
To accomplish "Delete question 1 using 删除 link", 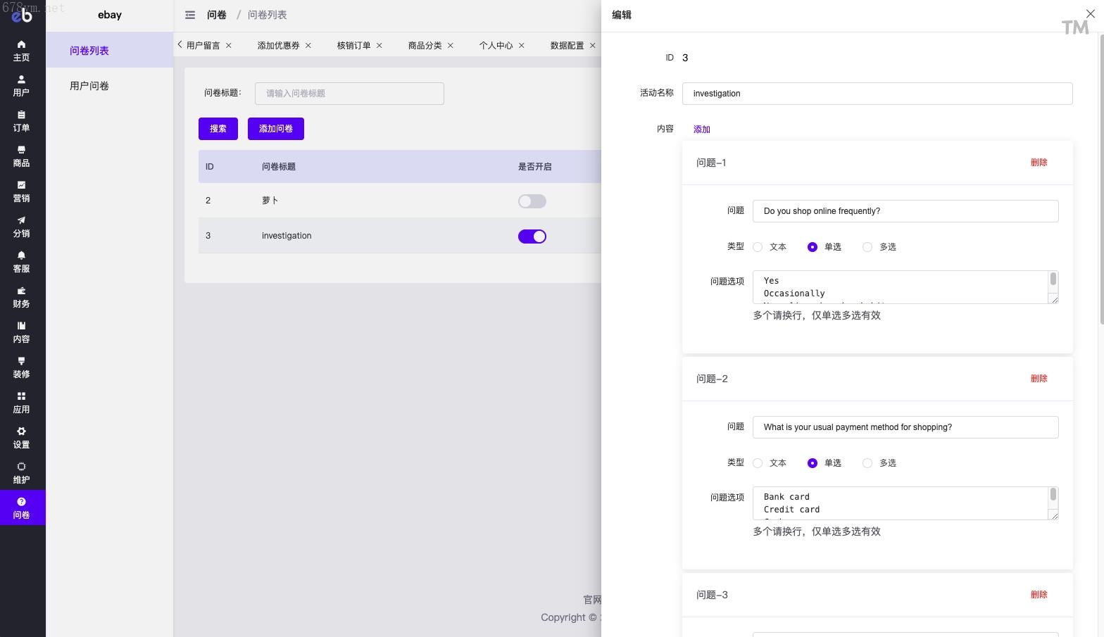I will pyautogui.click(x=1039, y=163).
